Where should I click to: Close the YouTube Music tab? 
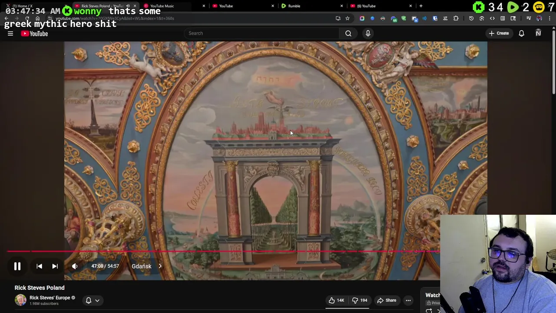(x=204, y=6)
